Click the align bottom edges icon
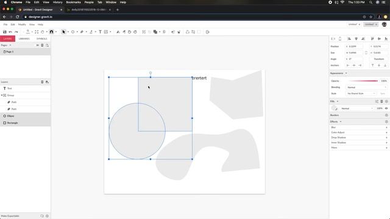Screen dimensions: 390x219 point(386,39)
